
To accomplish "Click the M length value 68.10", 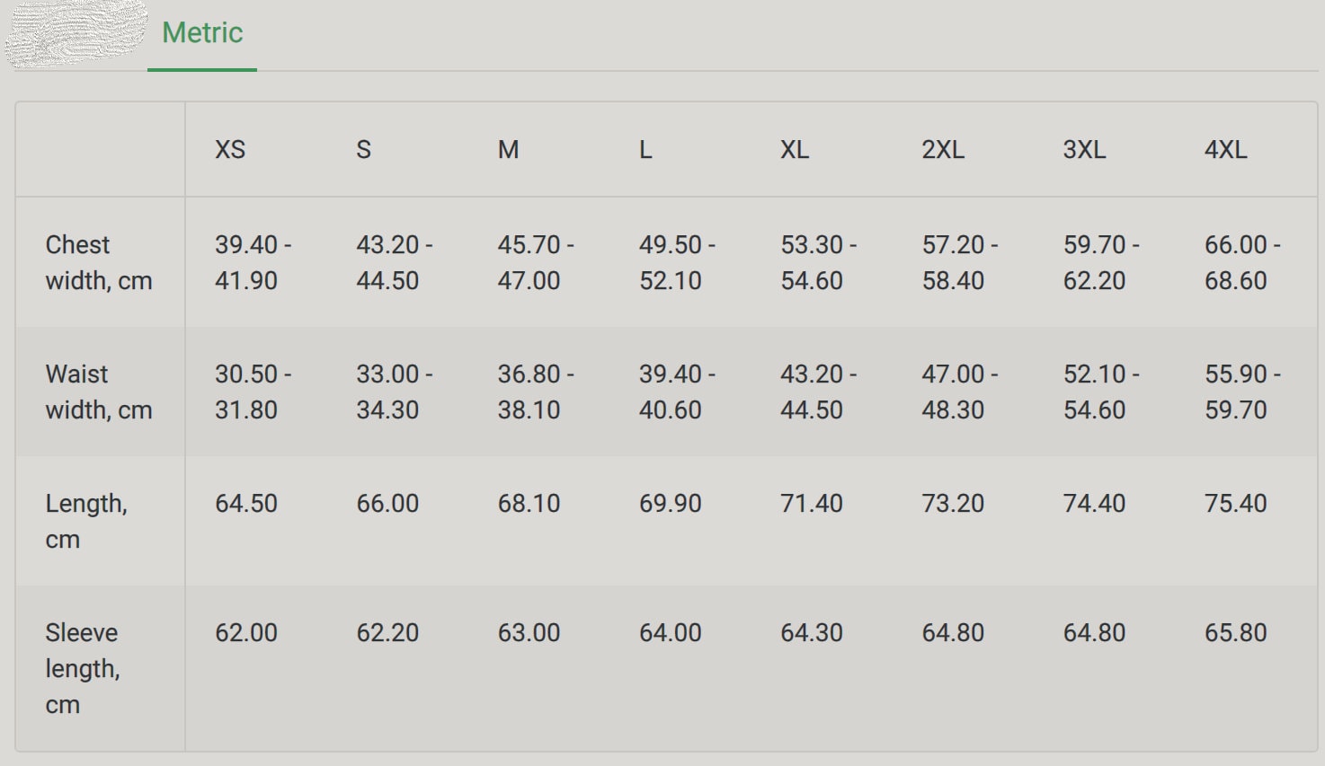I will pyautogui.click(x=529, y=503).
